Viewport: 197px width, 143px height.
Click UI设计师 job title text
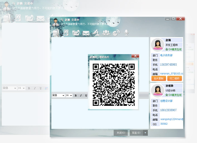(x=170, y=90)
